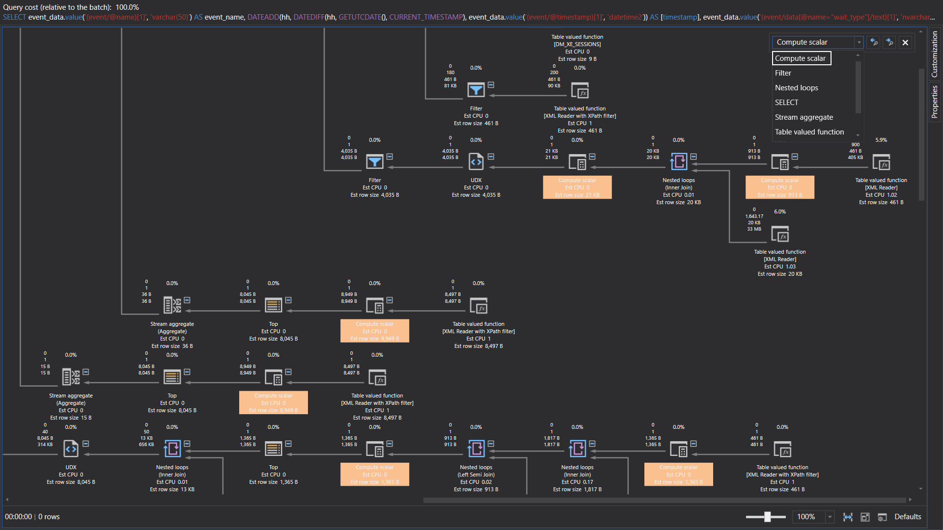Collapse the Stream aggregate node with row size 36 B
Image resolution: width=943 pixels, height=530 pixels.
[x=187, y=300]
